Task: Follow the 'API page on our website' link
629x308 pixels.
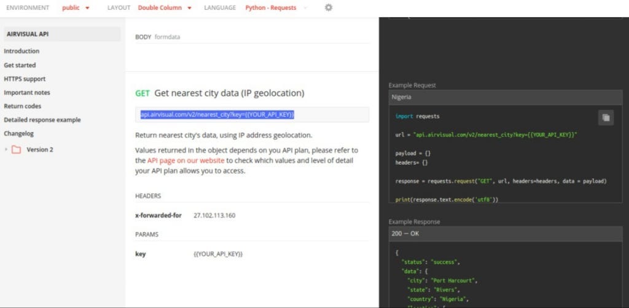Action: (186, 160)
